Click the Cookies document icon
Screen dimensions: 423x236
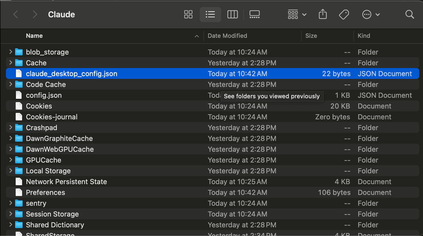[19, 106]
